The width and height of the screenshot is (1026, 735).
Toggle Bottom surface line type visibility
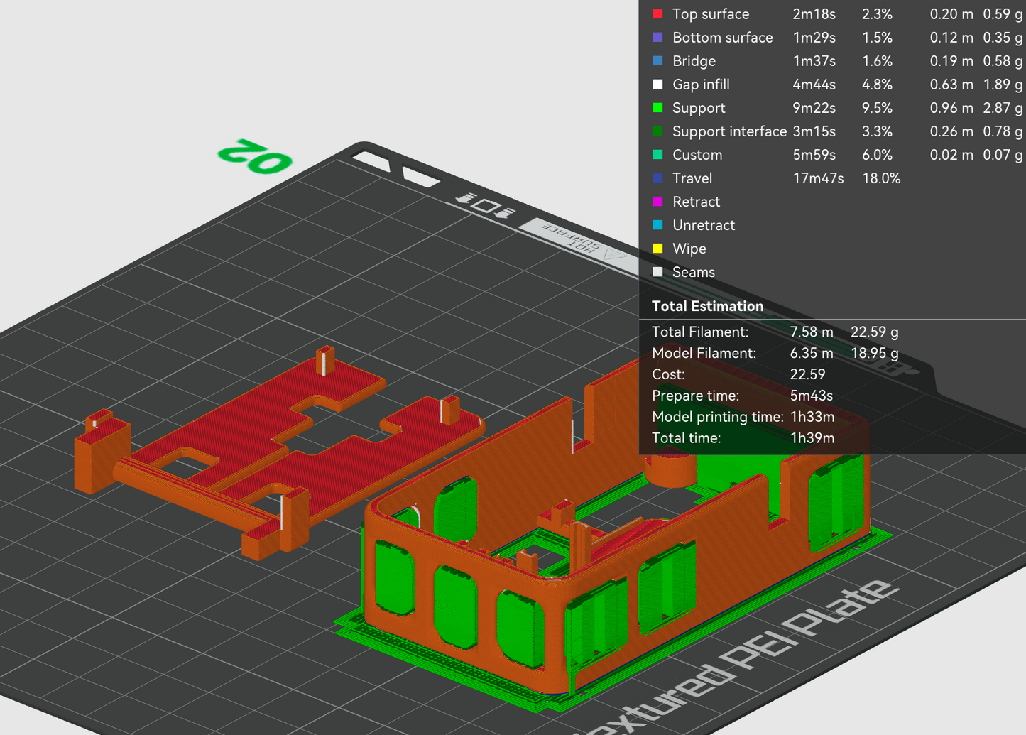click(723, 38)
